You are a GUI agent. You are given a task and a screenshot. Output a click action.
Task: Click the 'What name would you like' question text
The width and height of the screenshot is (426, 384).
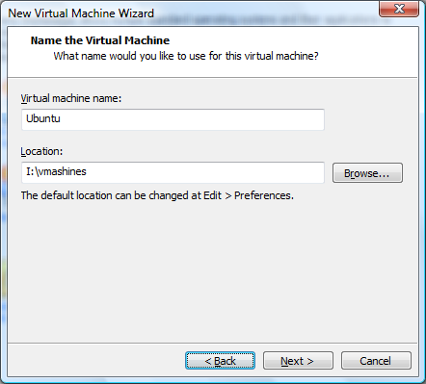click(x=186, y=56)
